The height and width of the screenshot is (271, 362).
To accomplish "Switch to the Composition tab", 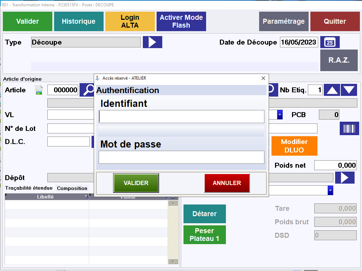I will pos(72,188).
